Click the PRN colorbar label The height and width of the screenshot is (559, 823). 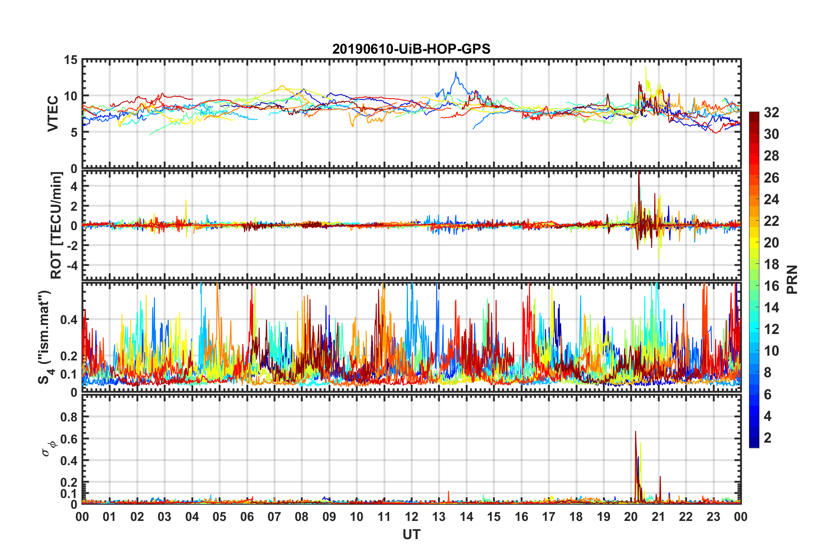point(792,279)
